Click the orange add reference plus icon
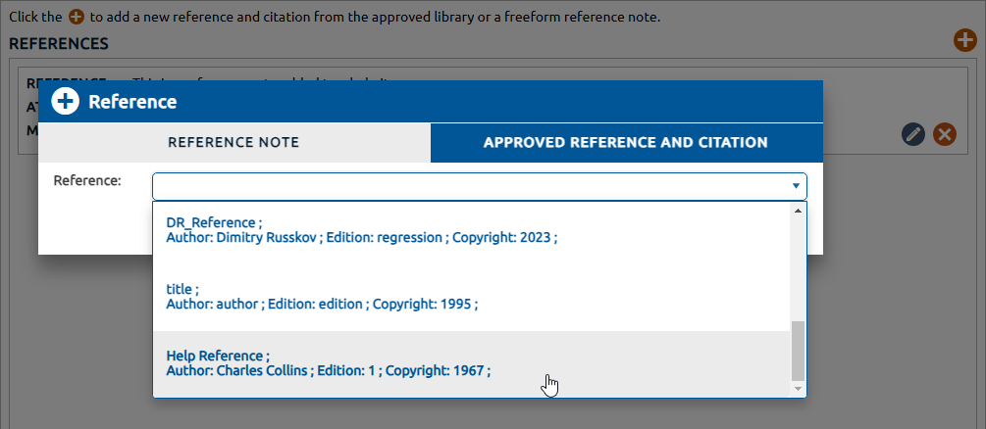 coord(964,41)
